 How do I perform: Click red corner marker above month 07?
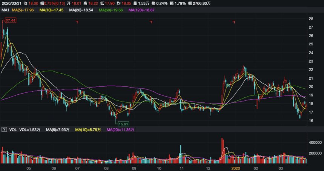(77, 22)
